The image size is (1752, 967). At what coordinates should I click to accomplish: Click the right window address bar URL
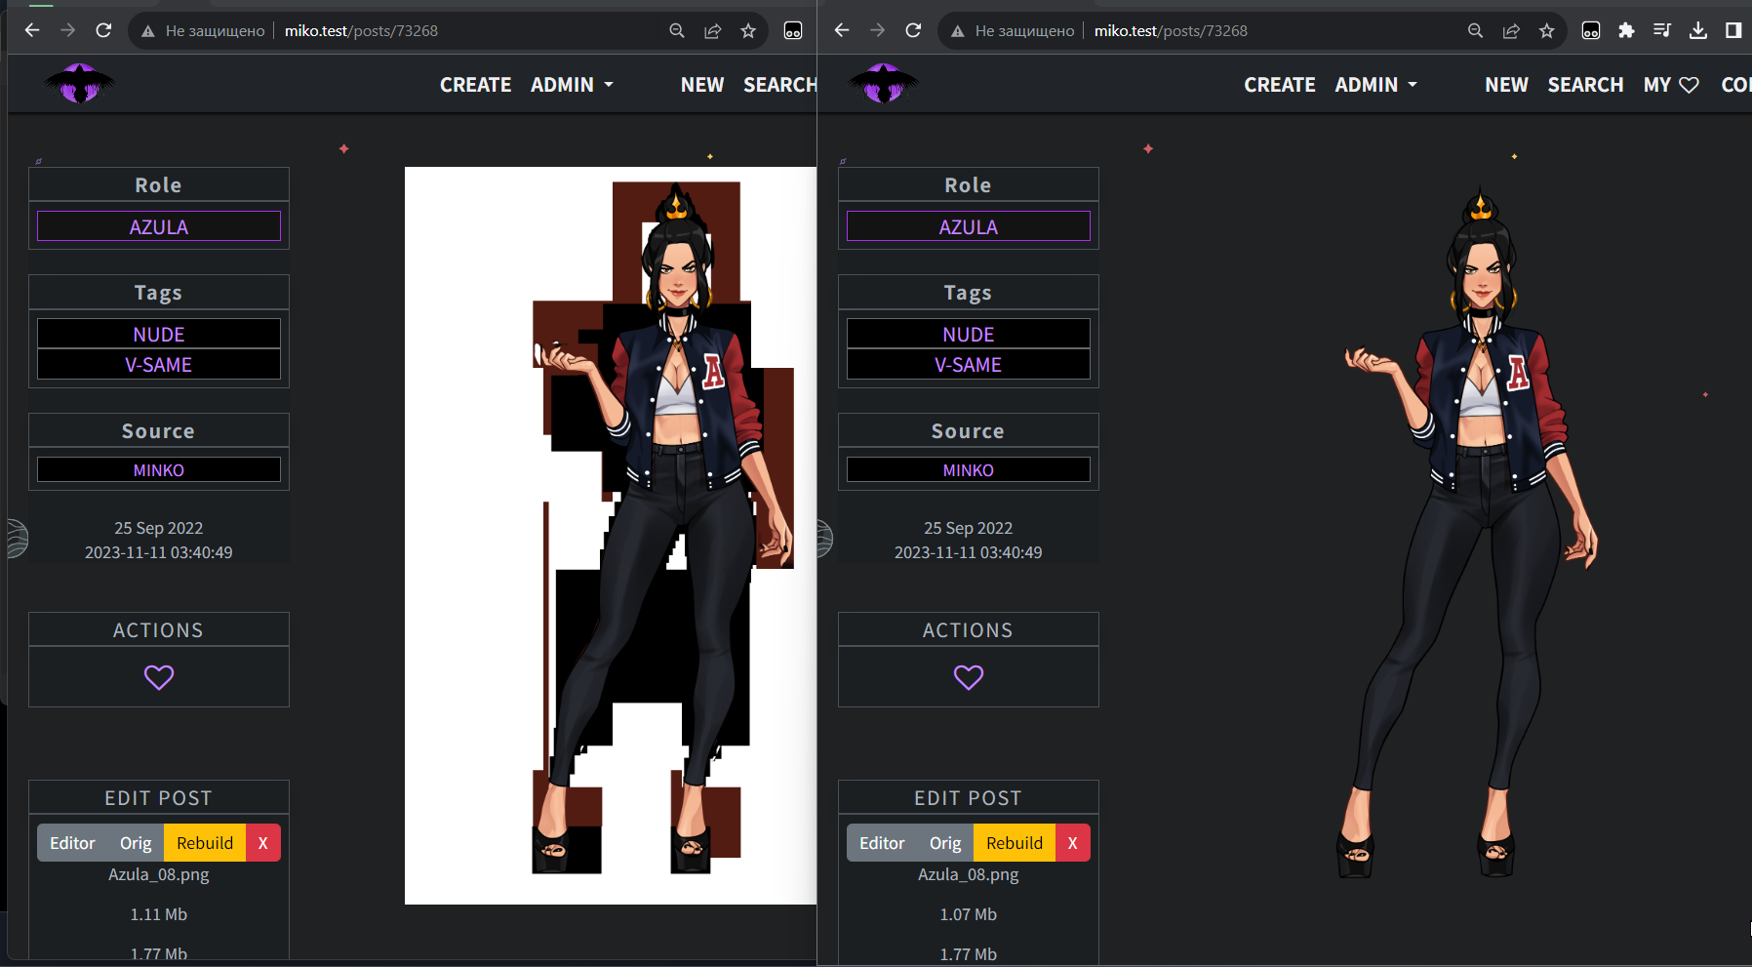pyautogui.click(x=1171, y=31)
